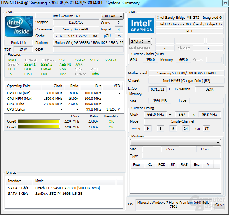The height and width of the screenshot is (215, 229).
Task: Click the command rate 1T field
Action: [206, 128]
